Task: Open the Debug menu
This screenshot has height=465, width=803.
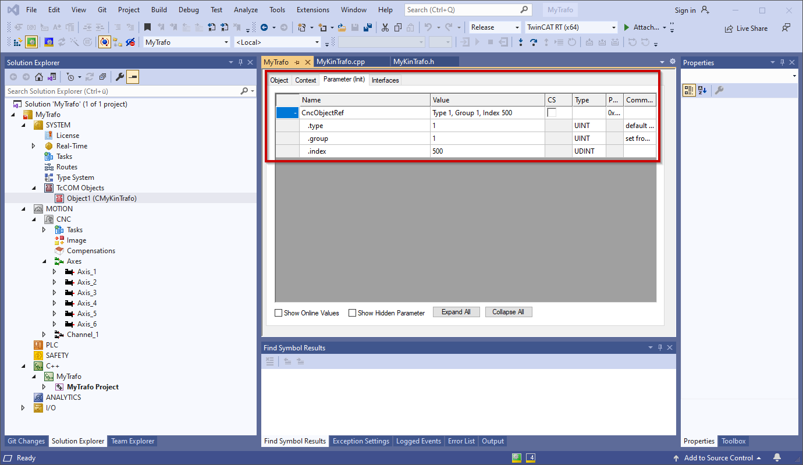Action: [x=189, y=10]
